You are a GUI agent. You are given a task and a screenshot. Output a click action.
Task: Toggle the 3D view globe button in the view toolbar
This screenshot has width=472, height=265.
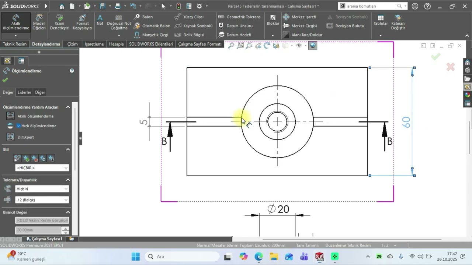click(x=313, y=45)
